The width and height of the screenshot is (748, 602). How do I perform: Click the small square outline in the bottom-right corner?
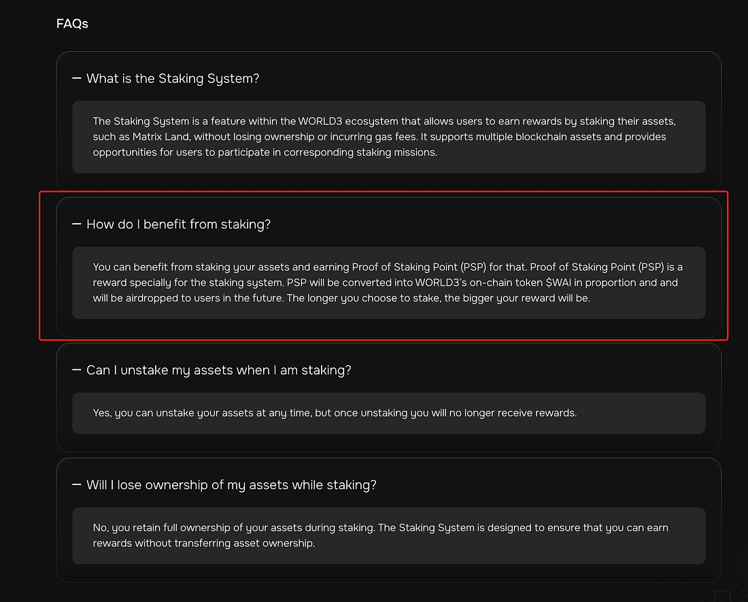tap(722, 597)
